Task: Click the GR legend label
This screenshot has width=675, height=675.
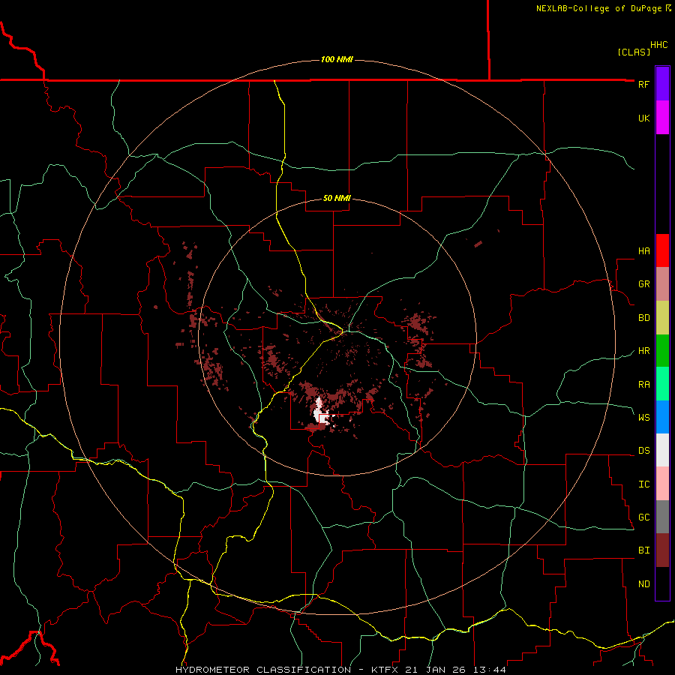Action: point(643,284)
